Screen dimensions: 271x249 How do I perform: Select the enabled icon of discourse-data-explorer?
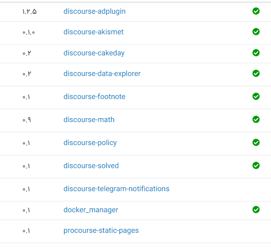[x=256, y=74]
